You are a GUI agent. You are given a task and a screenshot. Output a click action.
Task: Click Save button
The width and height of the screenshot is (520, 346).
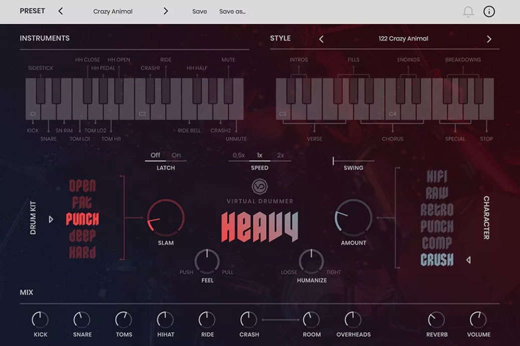[x=200, y=11]
